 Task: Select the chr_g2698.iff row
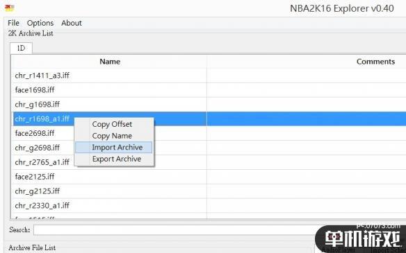pyautogui.click(x=209, y=148)
